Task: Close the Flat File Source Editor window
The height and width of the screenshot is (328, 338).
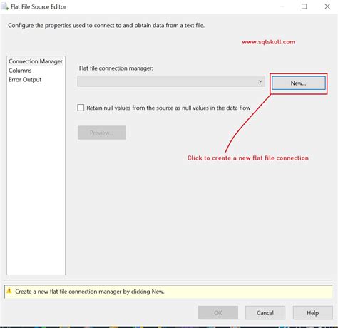Action: coord(327,6)
